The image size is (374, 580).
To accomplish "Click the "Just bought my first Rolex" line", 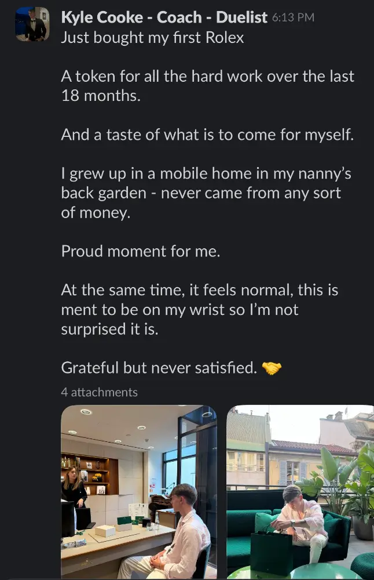I will pos(152,37).
